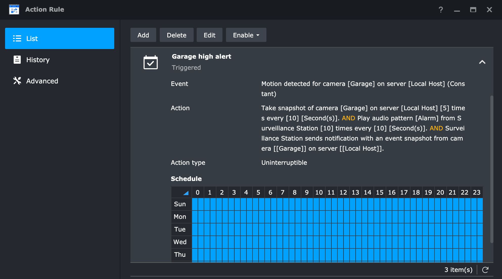502x279 pixels.
Task: Open the Advanced settings section
Action: 60,81
